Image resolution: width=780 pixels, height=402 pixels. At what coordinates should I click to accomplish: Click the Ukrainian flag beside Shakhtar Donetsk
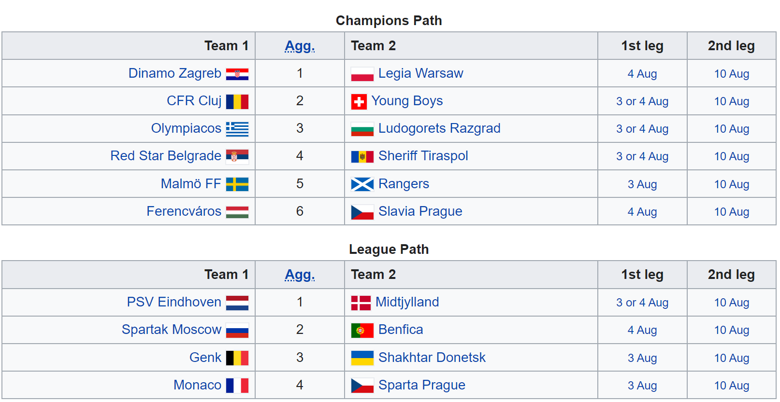tap(362, 358)
